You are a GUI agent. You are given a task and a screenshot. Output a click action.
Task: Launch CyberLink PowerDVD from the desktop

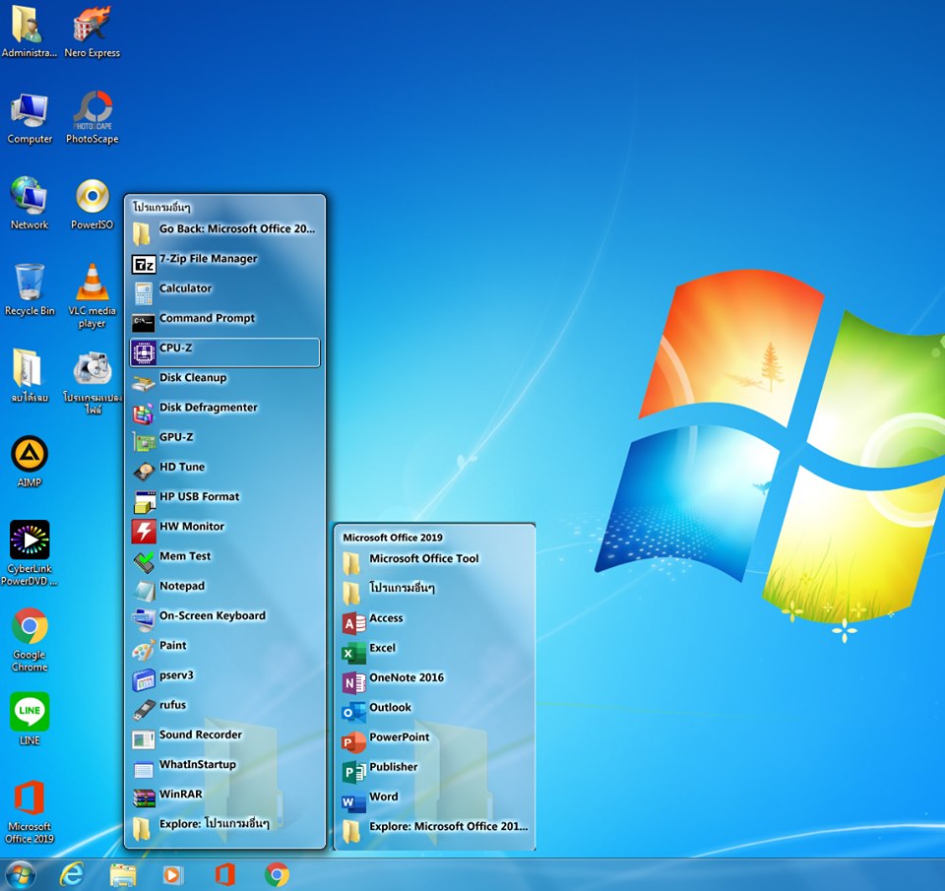point(29,552)
